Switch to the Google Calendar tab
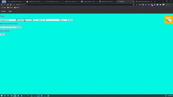Image resolution: width=173 pixels, height=97 pixels. [89, 2]
